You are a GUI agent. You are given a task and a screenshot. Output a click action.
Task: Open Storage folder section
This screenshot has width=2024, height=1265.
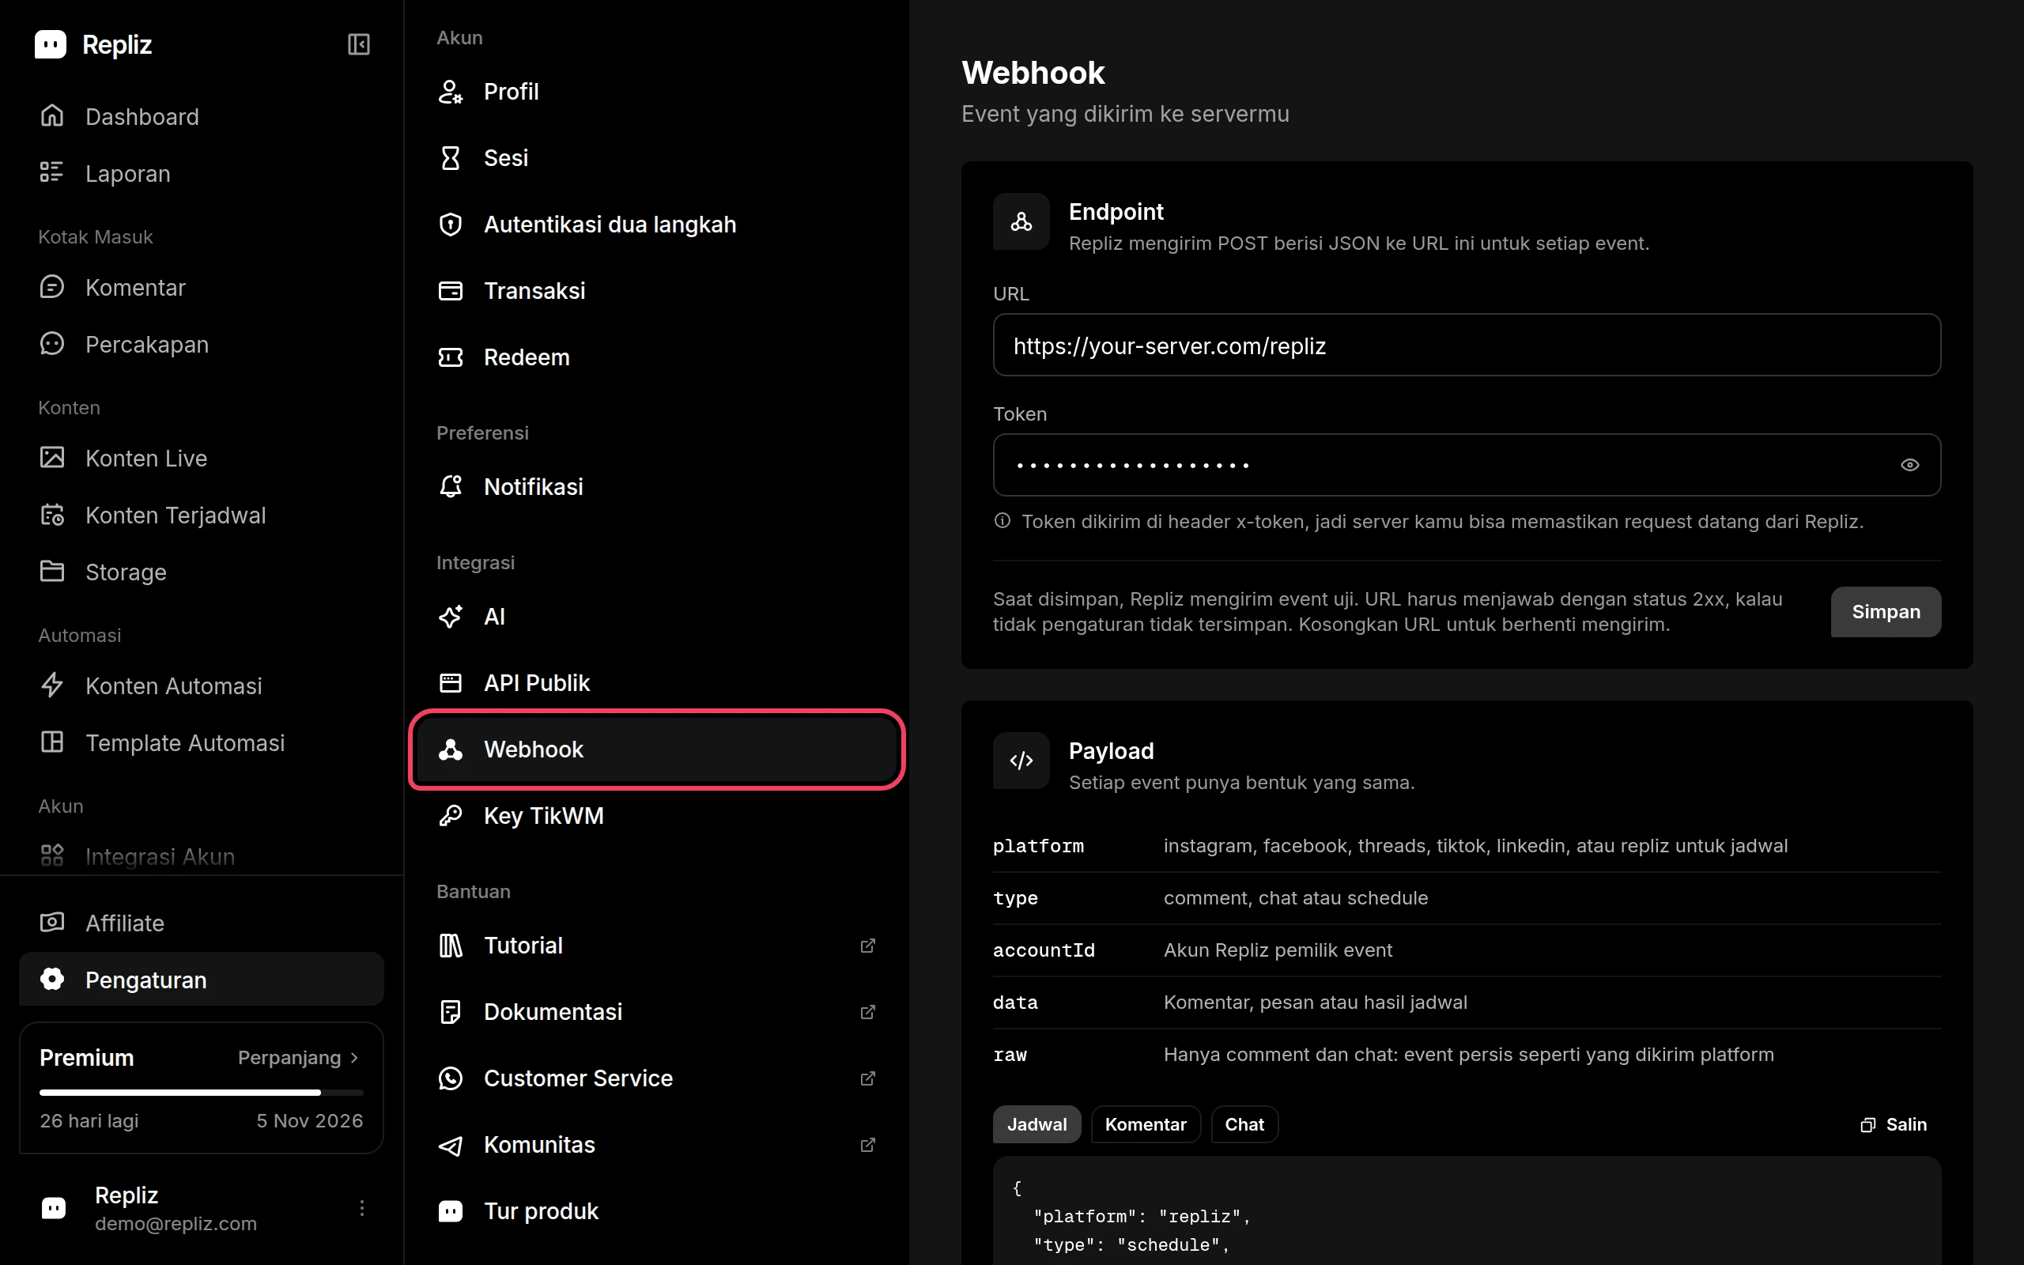(202, 572)
